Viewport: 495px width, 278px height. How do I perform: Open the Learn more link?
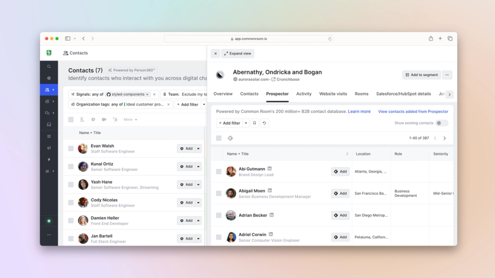359,111
